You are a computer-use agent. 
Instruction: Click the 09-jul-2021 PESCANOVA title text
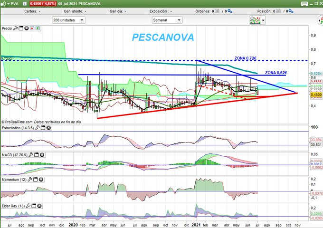[79, 4]
